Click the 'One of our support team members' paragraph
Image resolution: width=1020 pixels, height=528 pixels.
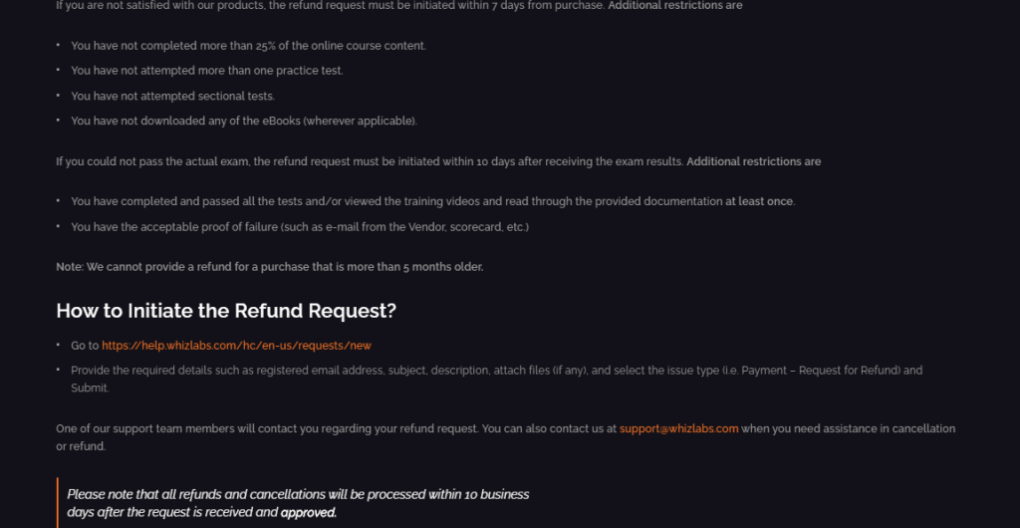tap(505, 437)
